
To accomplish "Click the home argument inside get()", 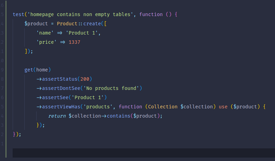I will tap(42, 70).
